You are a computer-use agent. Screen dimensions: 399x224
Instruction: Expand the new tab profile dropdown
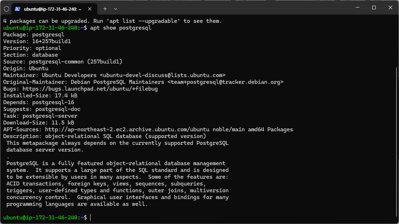(x=116, y=9)
